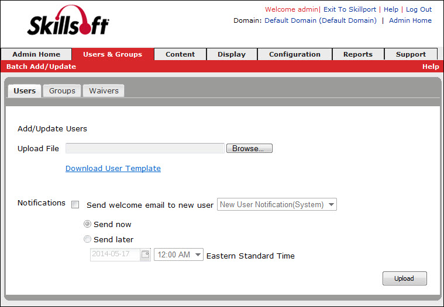Click the 2014-05-17 date field
444x307 pixels.
(115, 254)
